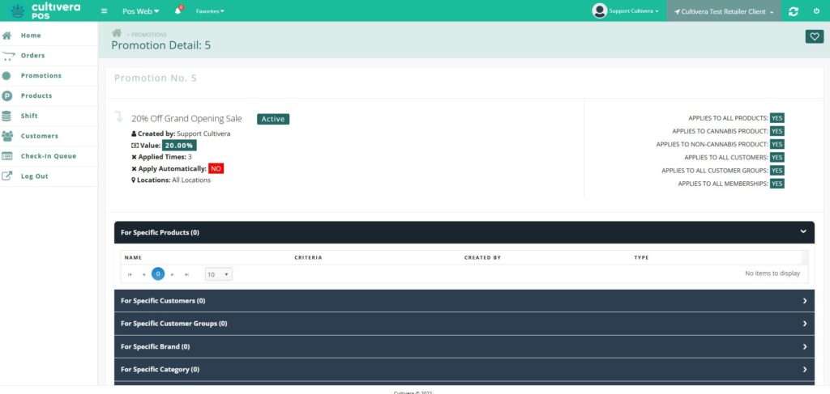This screenshot has height=394, width=830.
Task: Open the settings gear icon
Action: pos(816,11)
